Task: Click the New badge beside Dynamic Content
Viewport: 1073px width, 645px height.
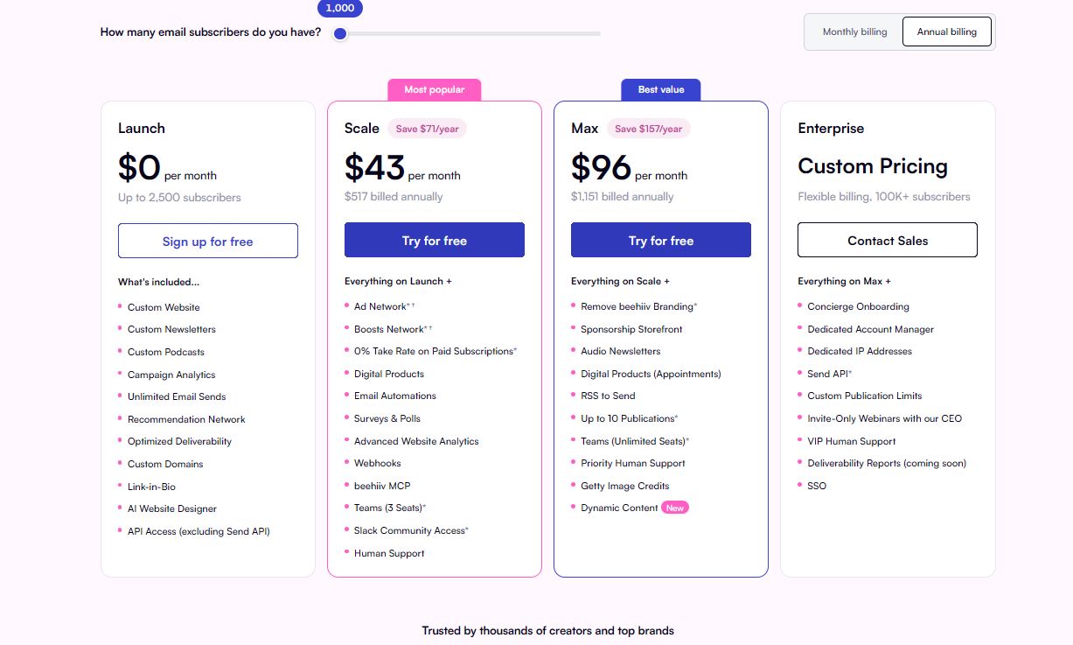Action: point(675,508)
